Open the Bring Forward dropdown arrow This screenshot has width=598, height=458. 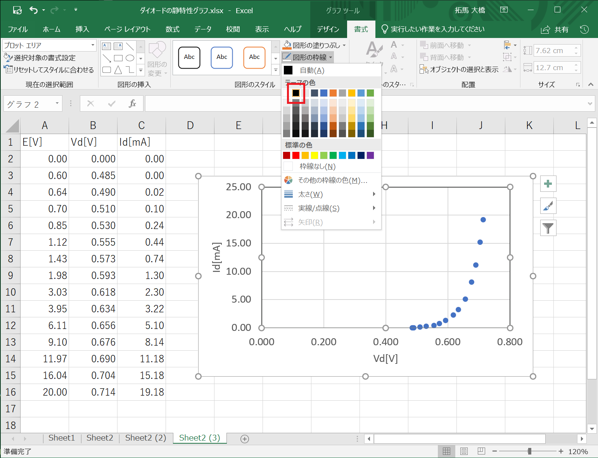[x=469, y=45]
